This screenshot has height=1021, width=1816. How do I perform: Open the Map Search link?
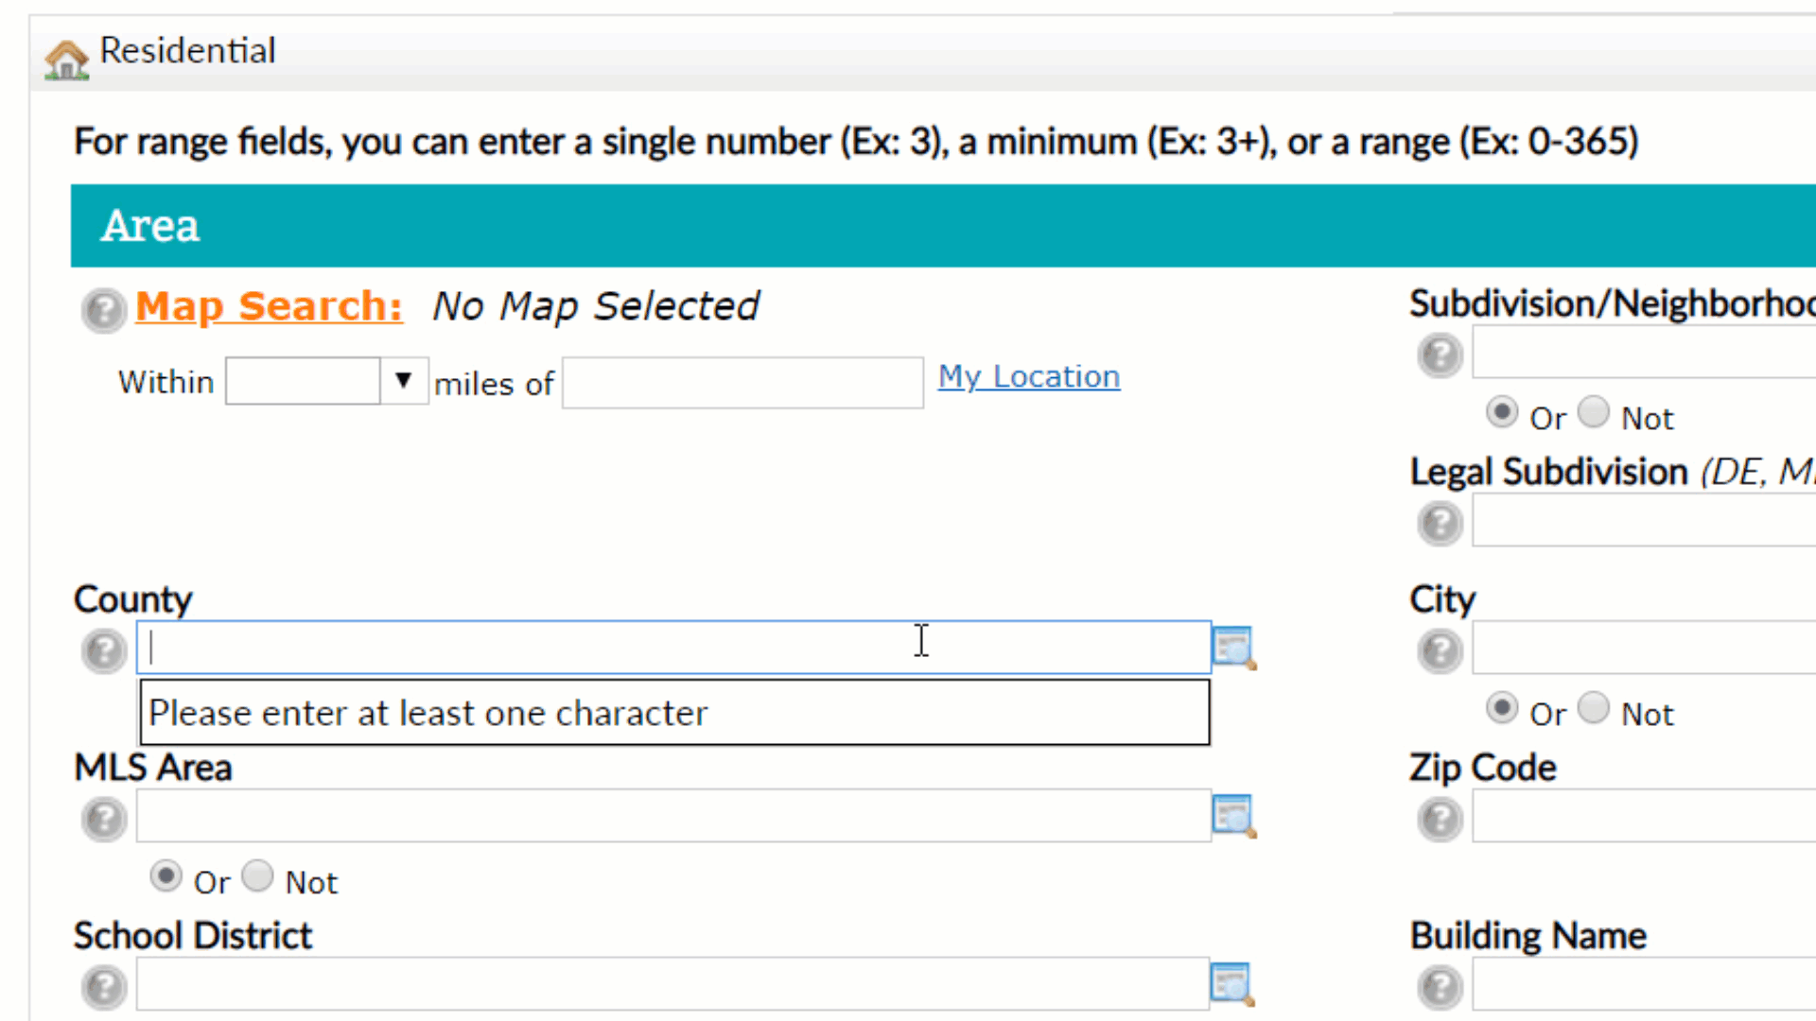tap(269, 306)
